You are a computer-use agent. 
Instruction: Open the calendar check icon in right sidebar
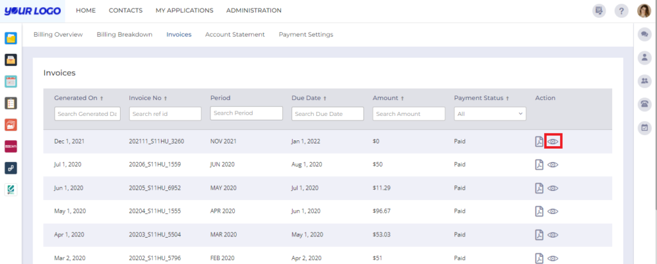(x=644, y=128)
